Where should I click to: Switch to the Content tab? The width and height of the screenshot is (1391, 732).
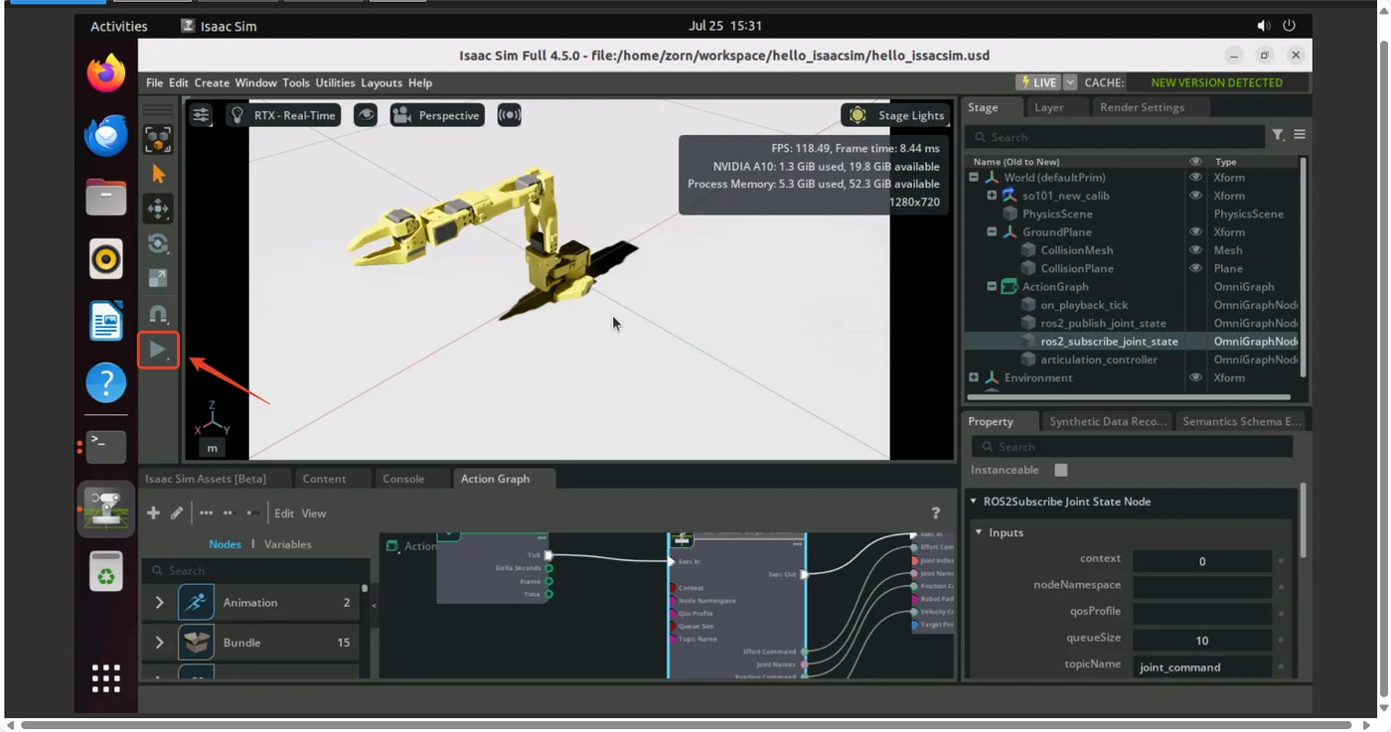[x=324, y=479]
